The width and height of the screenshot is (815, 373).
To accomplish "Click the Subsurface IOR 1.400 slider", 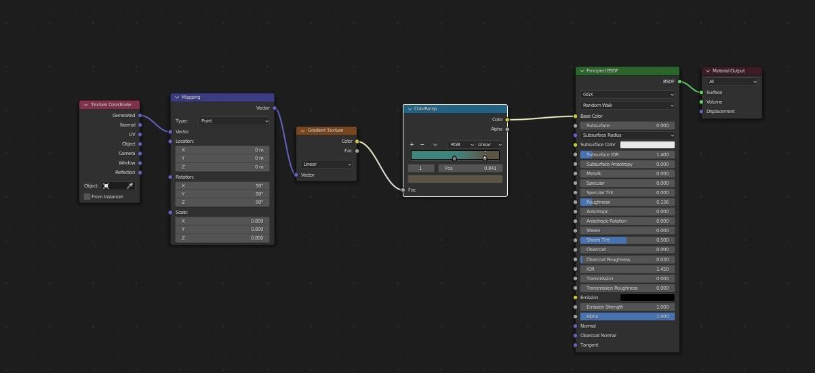I will [627, 154].
